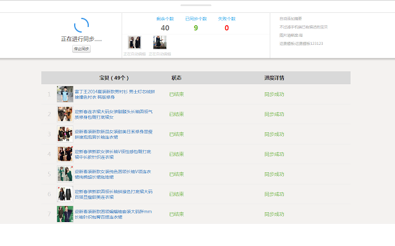The height and width of the screenshot is (246, 395).
Task: Click remaining count value 40
Action: 165,28
